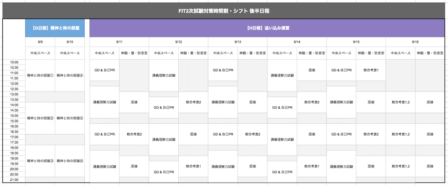448x185 pixels.
Task: Click the blue 【G日程】精神と時の部屋 header
Action: point(55,28)
